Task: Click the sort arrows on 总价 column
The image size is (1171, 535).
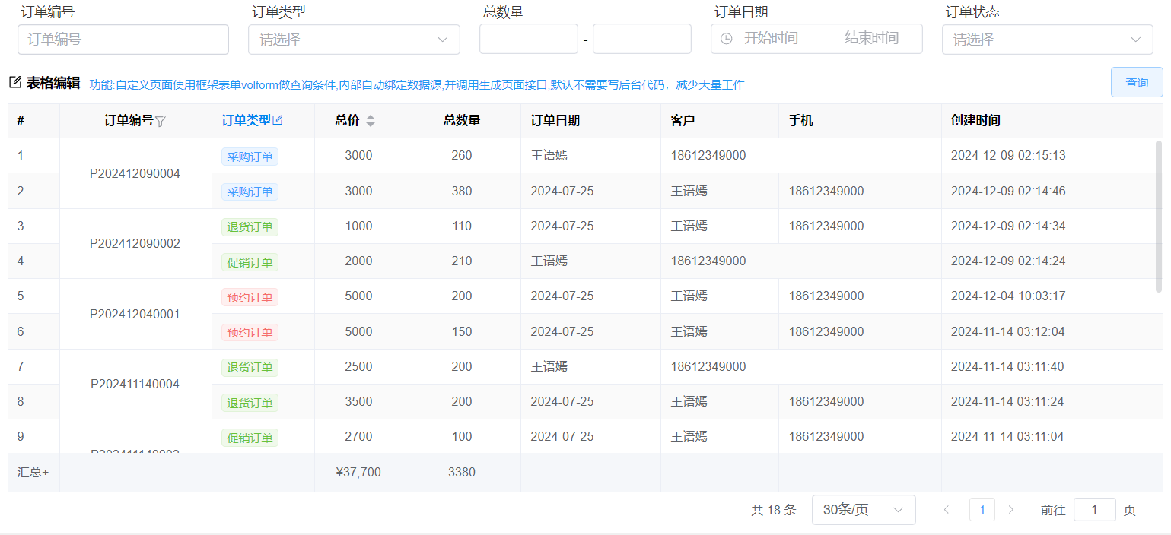Action: [x=371, y=120]
